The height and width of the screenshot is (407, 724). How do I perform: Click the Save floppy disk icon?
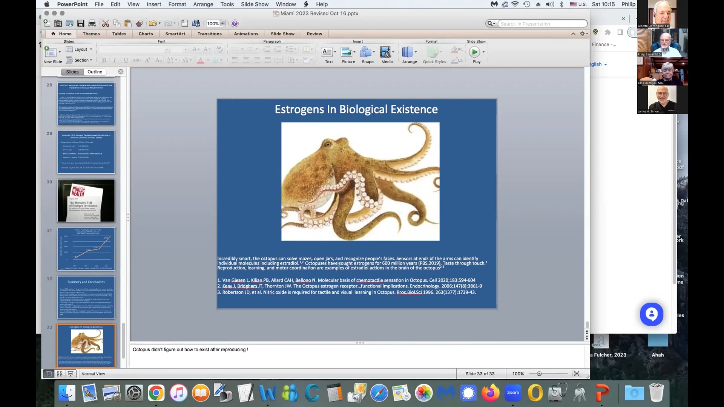point(81,23)
